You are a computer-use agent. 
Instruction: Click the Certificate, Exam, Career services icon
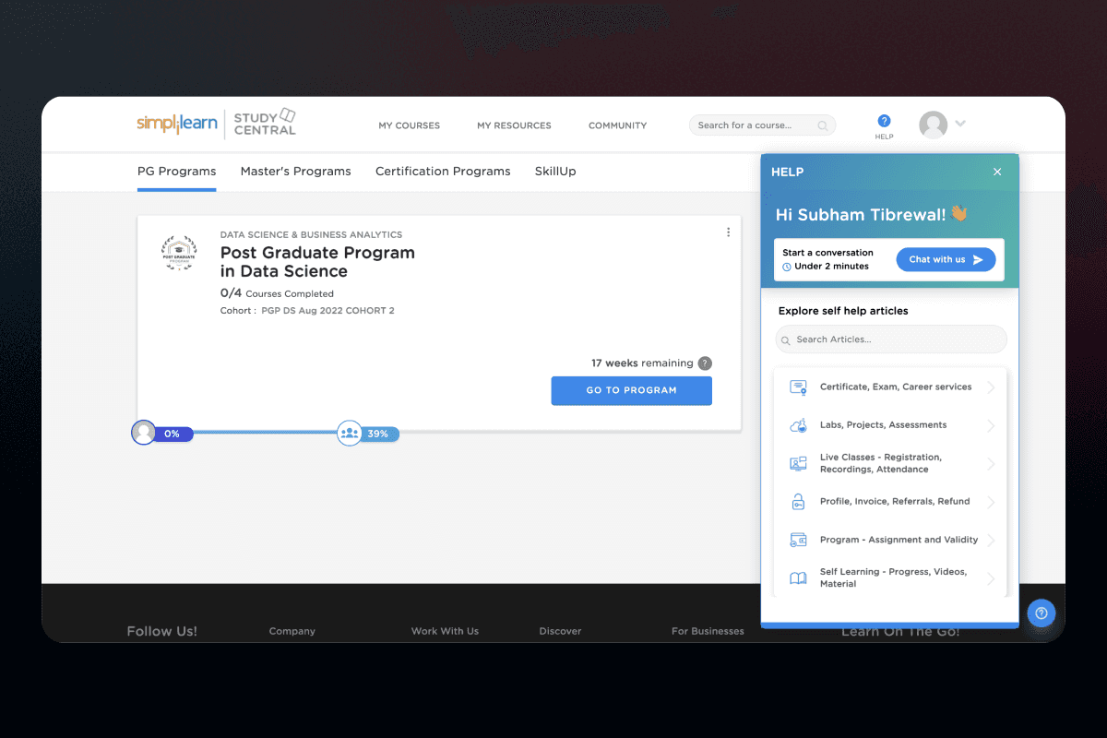click(798, 387)
